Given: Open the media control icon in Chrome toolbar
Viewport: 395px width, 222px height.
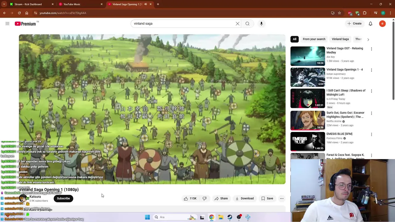Looking at the screenshot, I should 376,13.
